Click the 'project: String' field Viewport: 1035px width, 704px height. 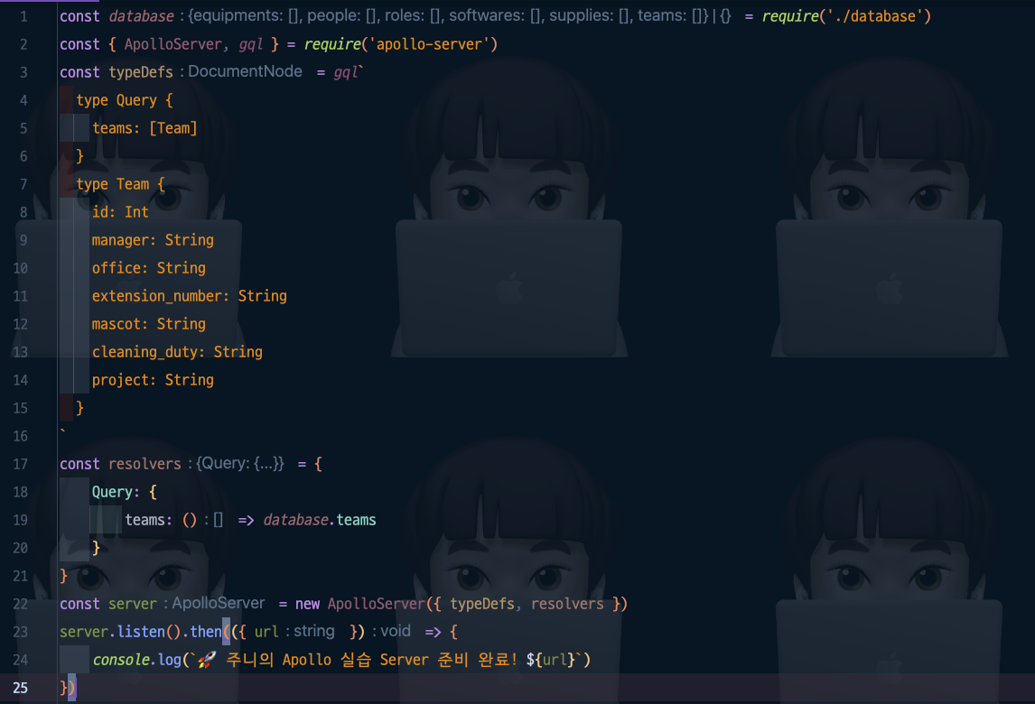tap(153, 380)
